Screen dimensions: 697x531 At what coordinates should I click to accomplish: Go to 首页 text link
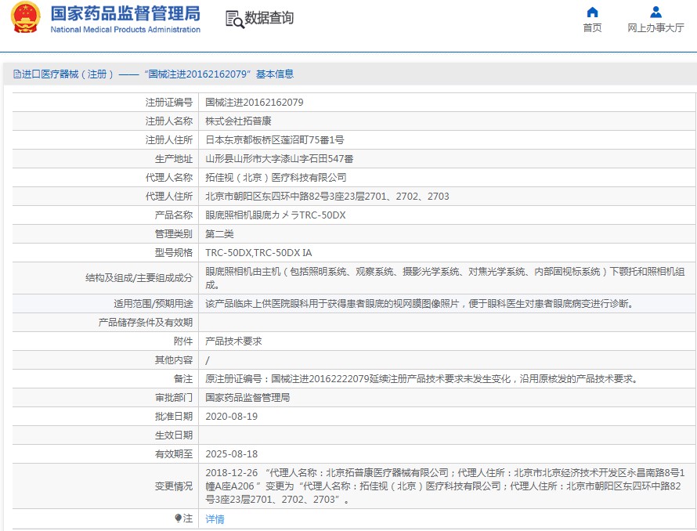tap(592, 27)
